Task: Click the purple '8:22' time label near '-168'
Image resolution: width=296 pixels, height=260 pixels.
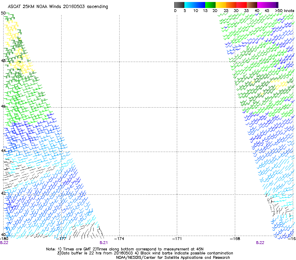Action: (x=260, y=243)
